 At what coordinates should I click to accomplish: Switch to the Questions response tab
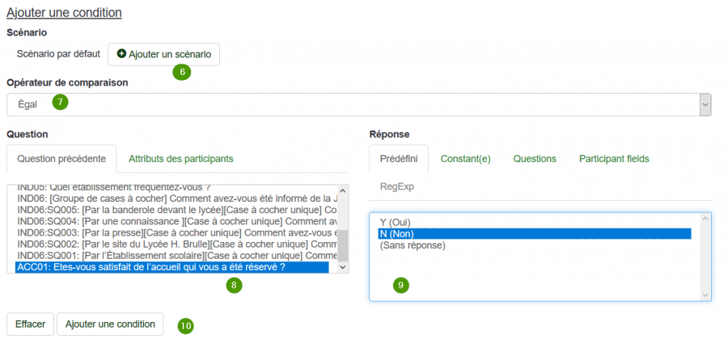click(x=535, y=159)
